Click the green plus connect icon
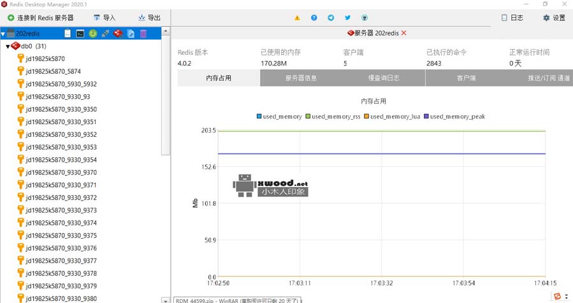This screenshot has width=573, height=303. pos(11,18)
